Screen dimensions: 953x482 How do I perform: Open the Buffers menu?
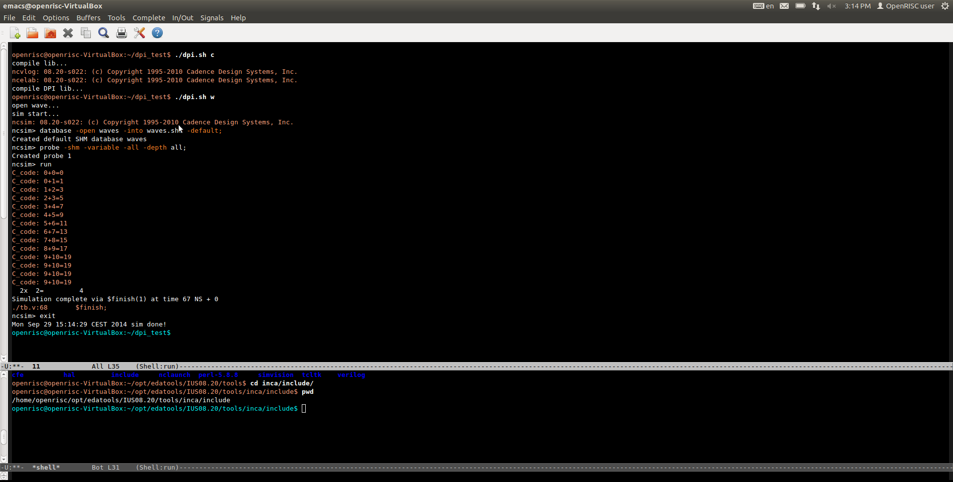(88, 18)
